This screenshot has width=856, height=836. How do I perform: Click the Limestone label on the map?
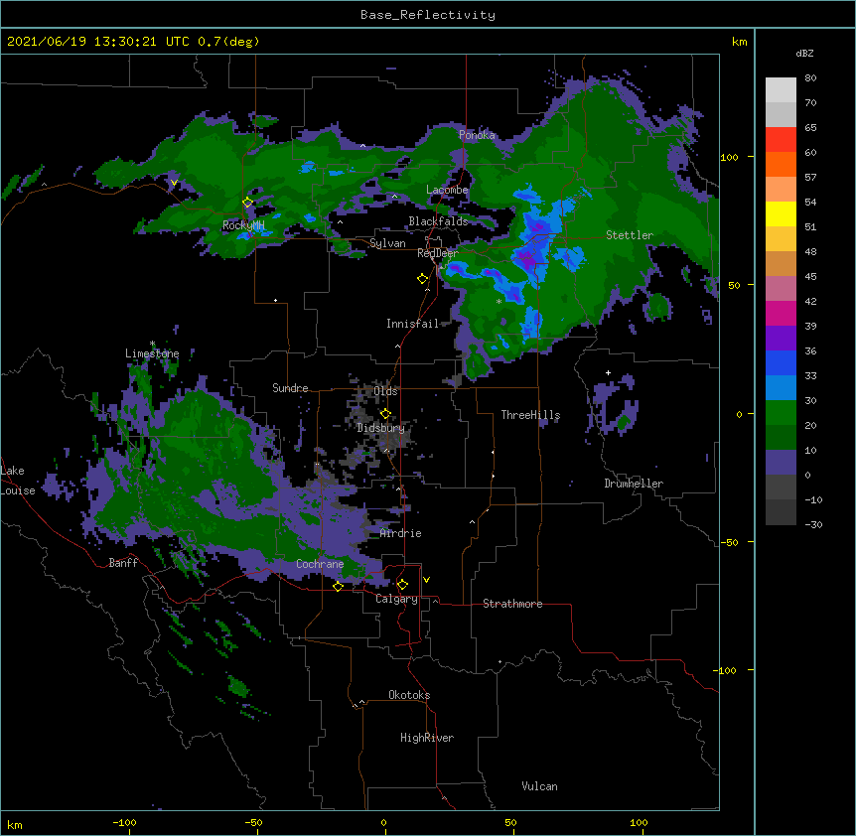point(152,353)
